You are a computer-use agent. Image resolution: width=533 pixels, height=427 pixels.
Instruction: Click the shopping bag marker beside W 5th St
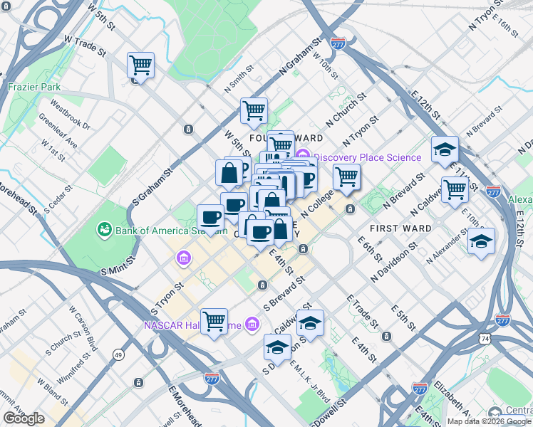coord(229,174)
